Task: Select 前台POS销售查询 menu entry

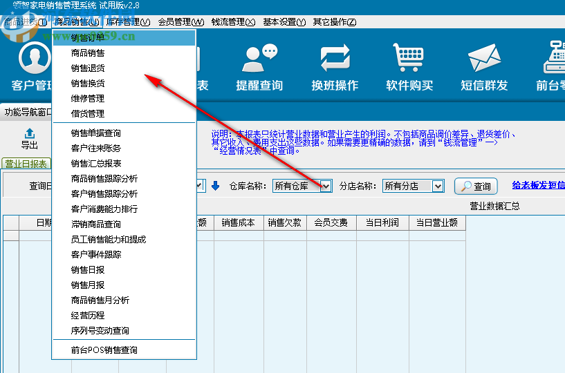Action: [124, 350]
